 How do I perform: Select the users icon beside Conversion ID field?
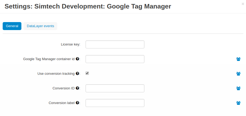(x=238, y=88)
